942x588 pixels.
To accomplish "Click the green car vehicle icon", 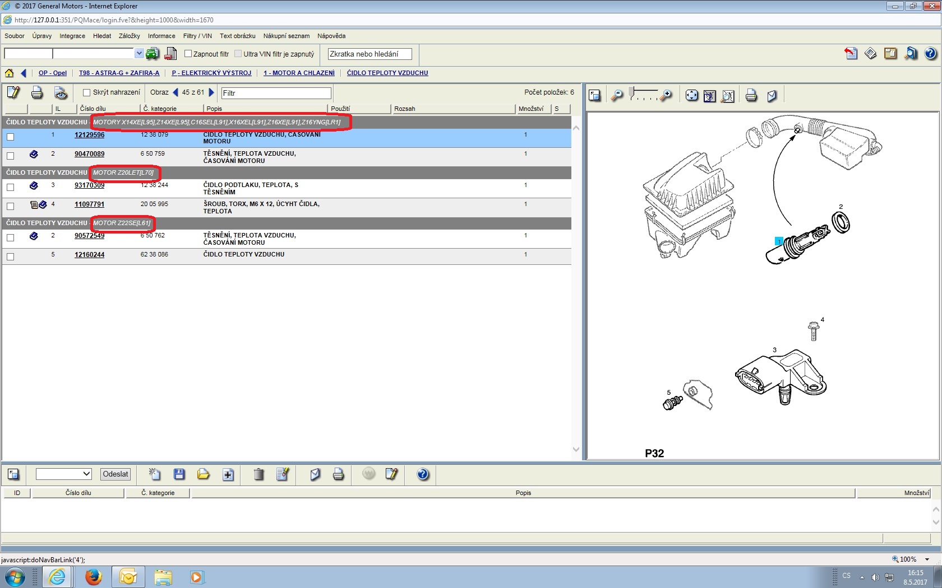I will 152,54.
